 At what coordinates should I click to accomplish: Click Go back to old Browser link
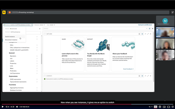[145, 25]
